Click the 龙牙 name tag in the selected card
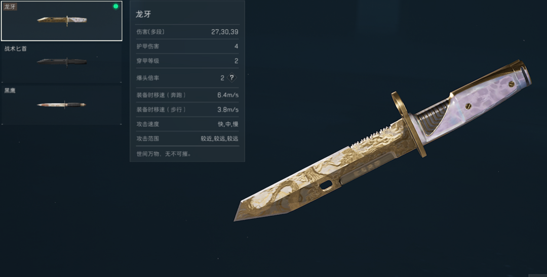547x277 pixels. tap(10, 7)
